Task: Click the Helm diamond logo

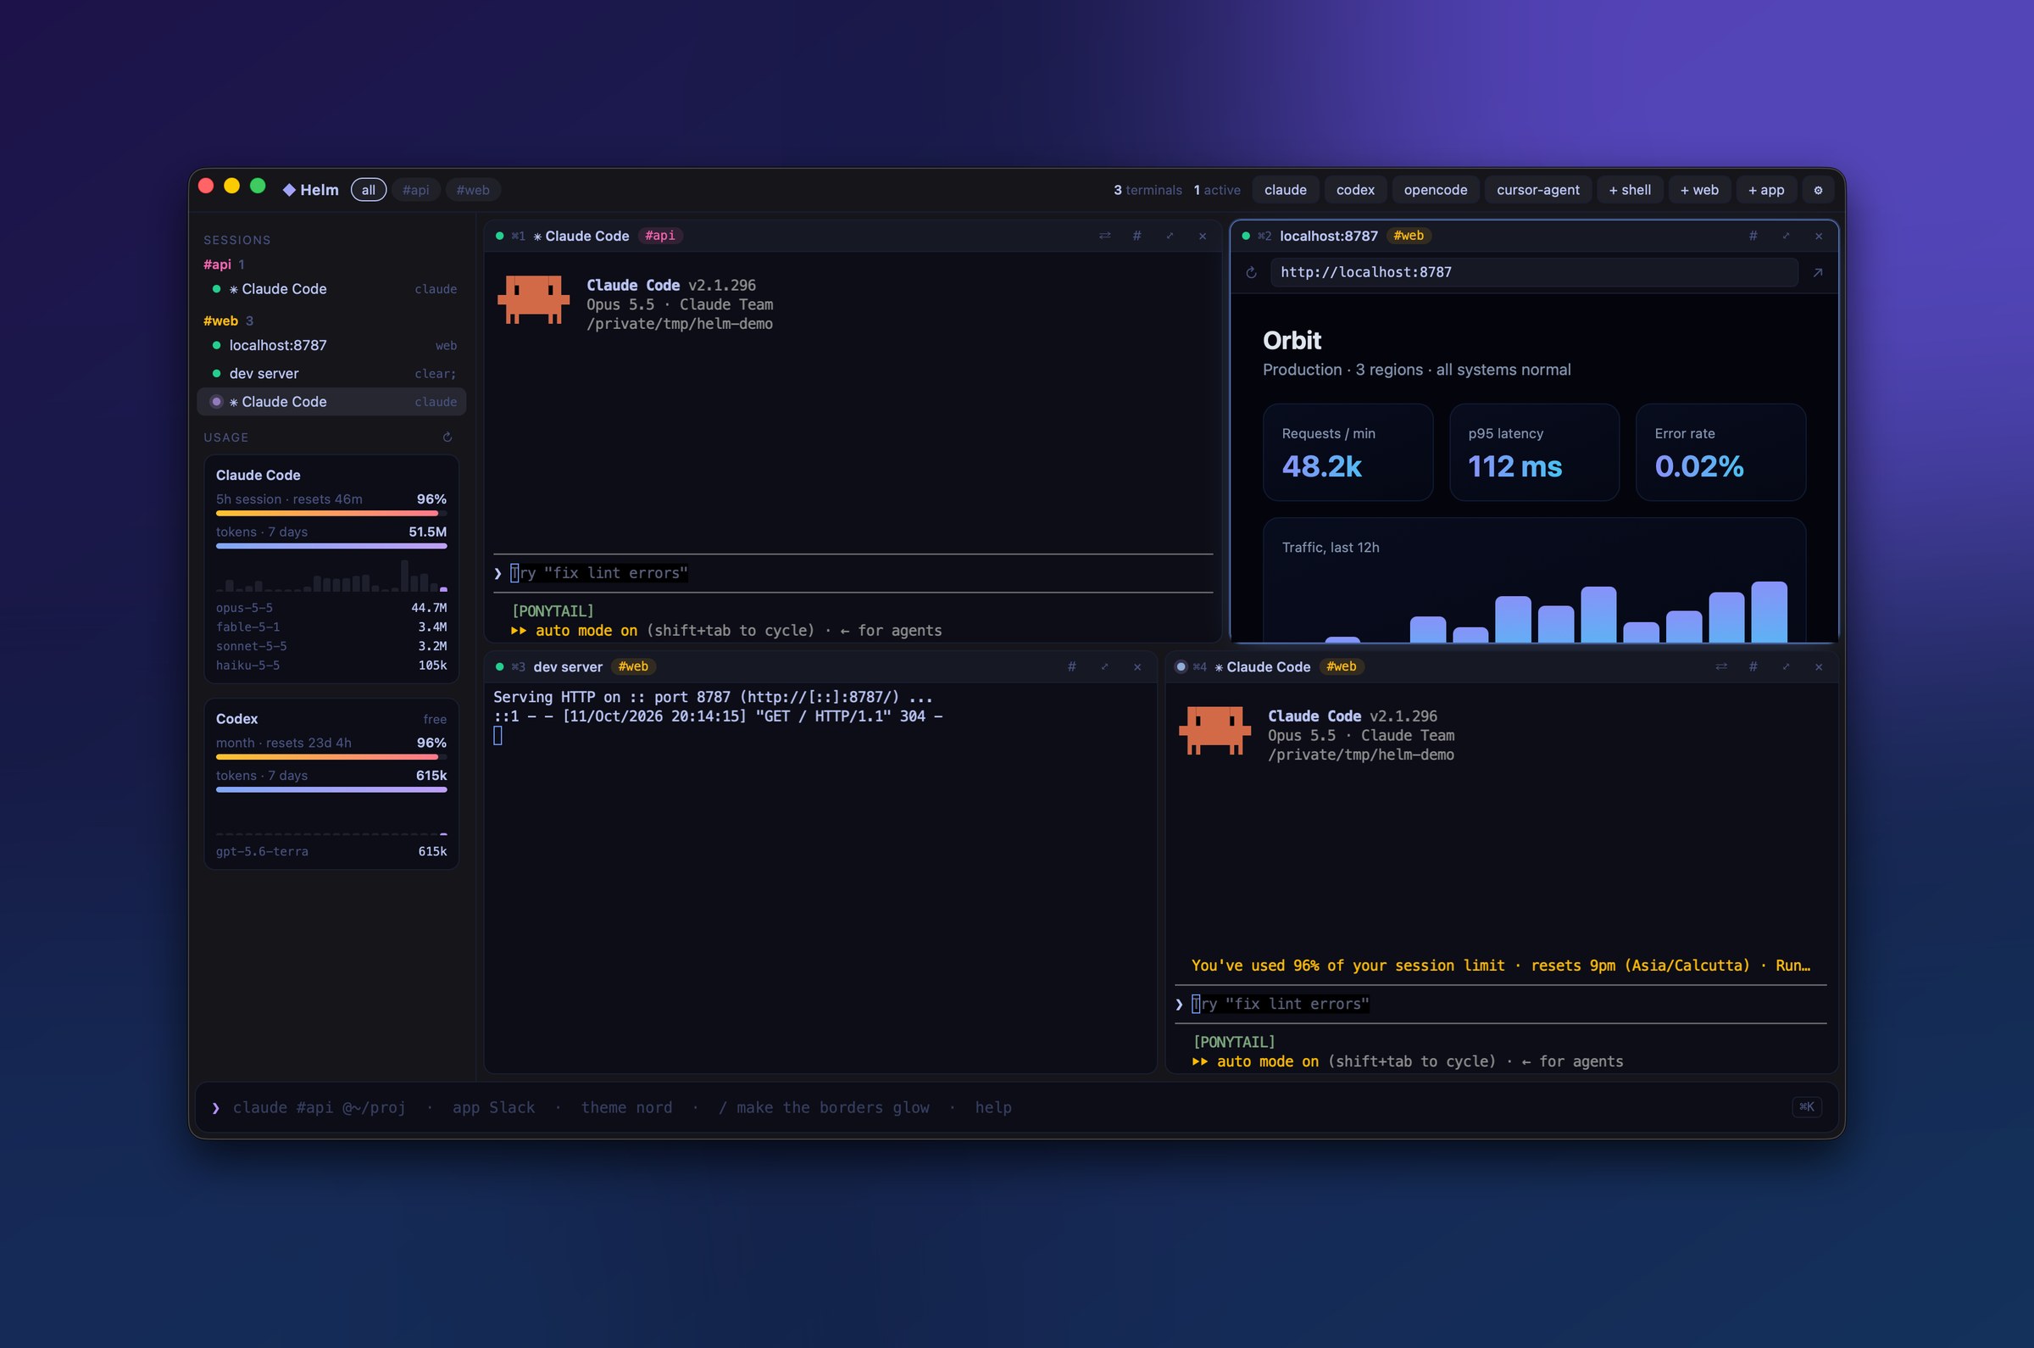Action: click(289, 190)
